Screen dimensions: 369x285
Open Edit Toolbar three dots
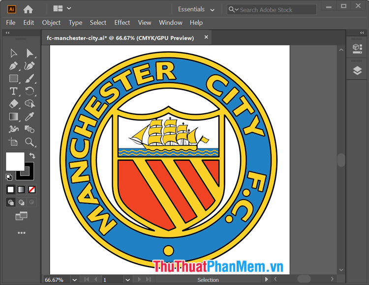[22, 233]
